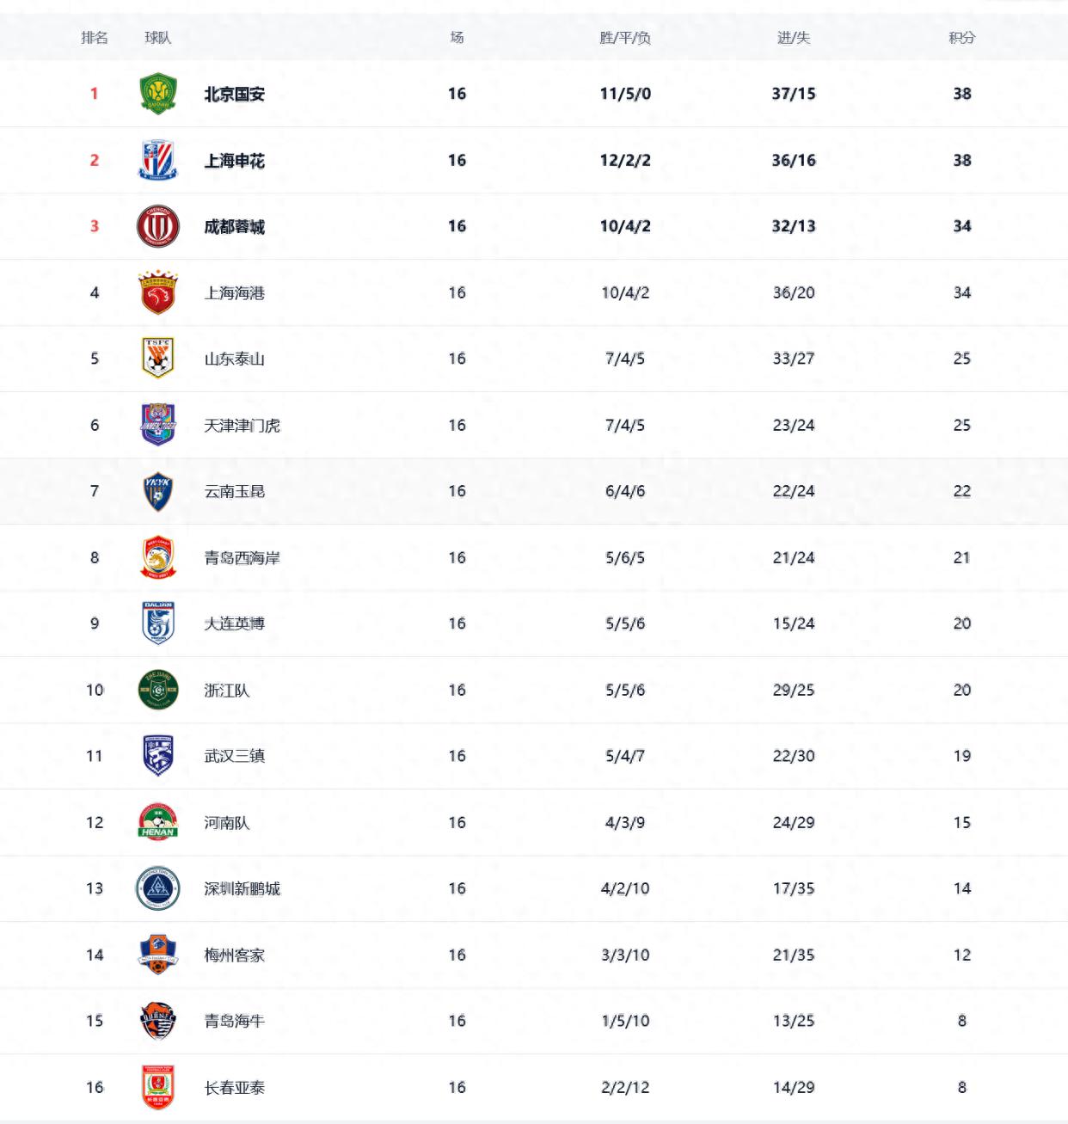Click the Yunnan Yukun blue shield logo
Screen dimensions: 1068x1124
(x=158, y=491)
